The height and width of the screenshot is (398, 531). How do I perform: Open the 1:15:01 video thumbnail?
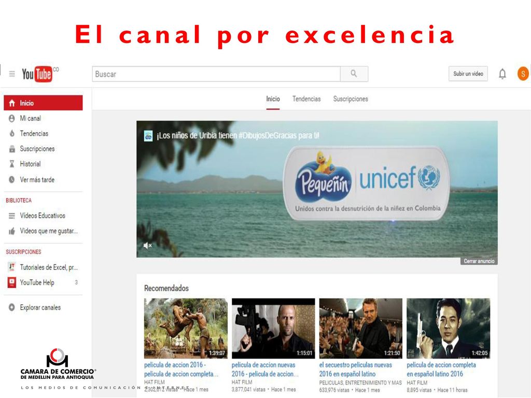click(273, 328)
